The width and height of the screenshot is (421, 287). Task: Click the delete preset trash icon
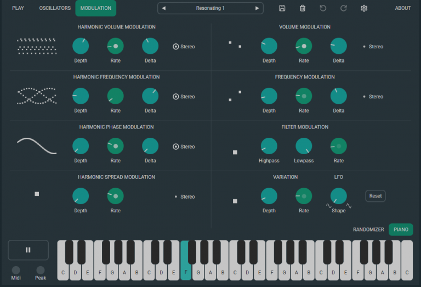pyautogui.click(x=303, y=8)
